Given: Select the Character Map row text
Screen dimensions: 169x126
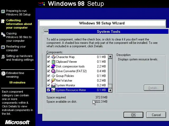Looking at the screenshot, I should pos(65,57).
